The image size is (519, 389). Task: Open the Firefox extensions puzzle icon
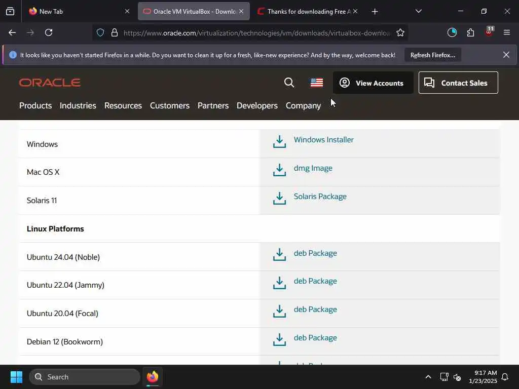[x=470, y=32]
